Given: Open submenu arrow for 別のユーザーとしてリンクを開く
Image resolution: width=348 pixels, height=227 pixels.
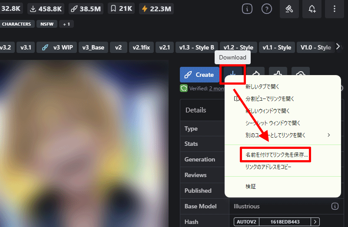Looking at the screenshot, I should (329, 135).
